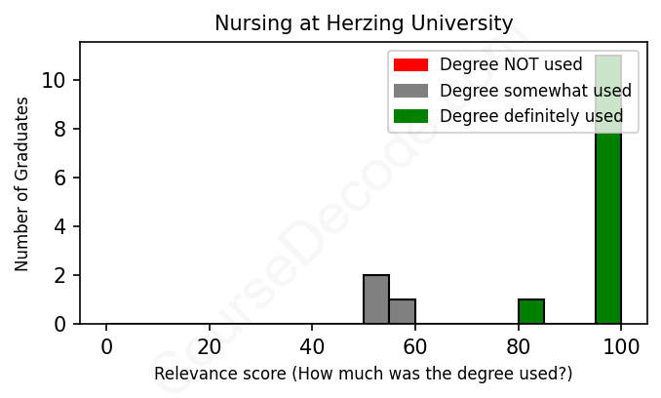The height and width of the screenshot is (398, 661).
Task: Click the y-axis tick label 4
Action: (60, 226)
